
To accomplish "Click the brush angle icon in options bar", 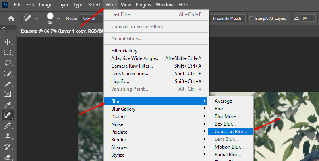I will tap(296, 18).
